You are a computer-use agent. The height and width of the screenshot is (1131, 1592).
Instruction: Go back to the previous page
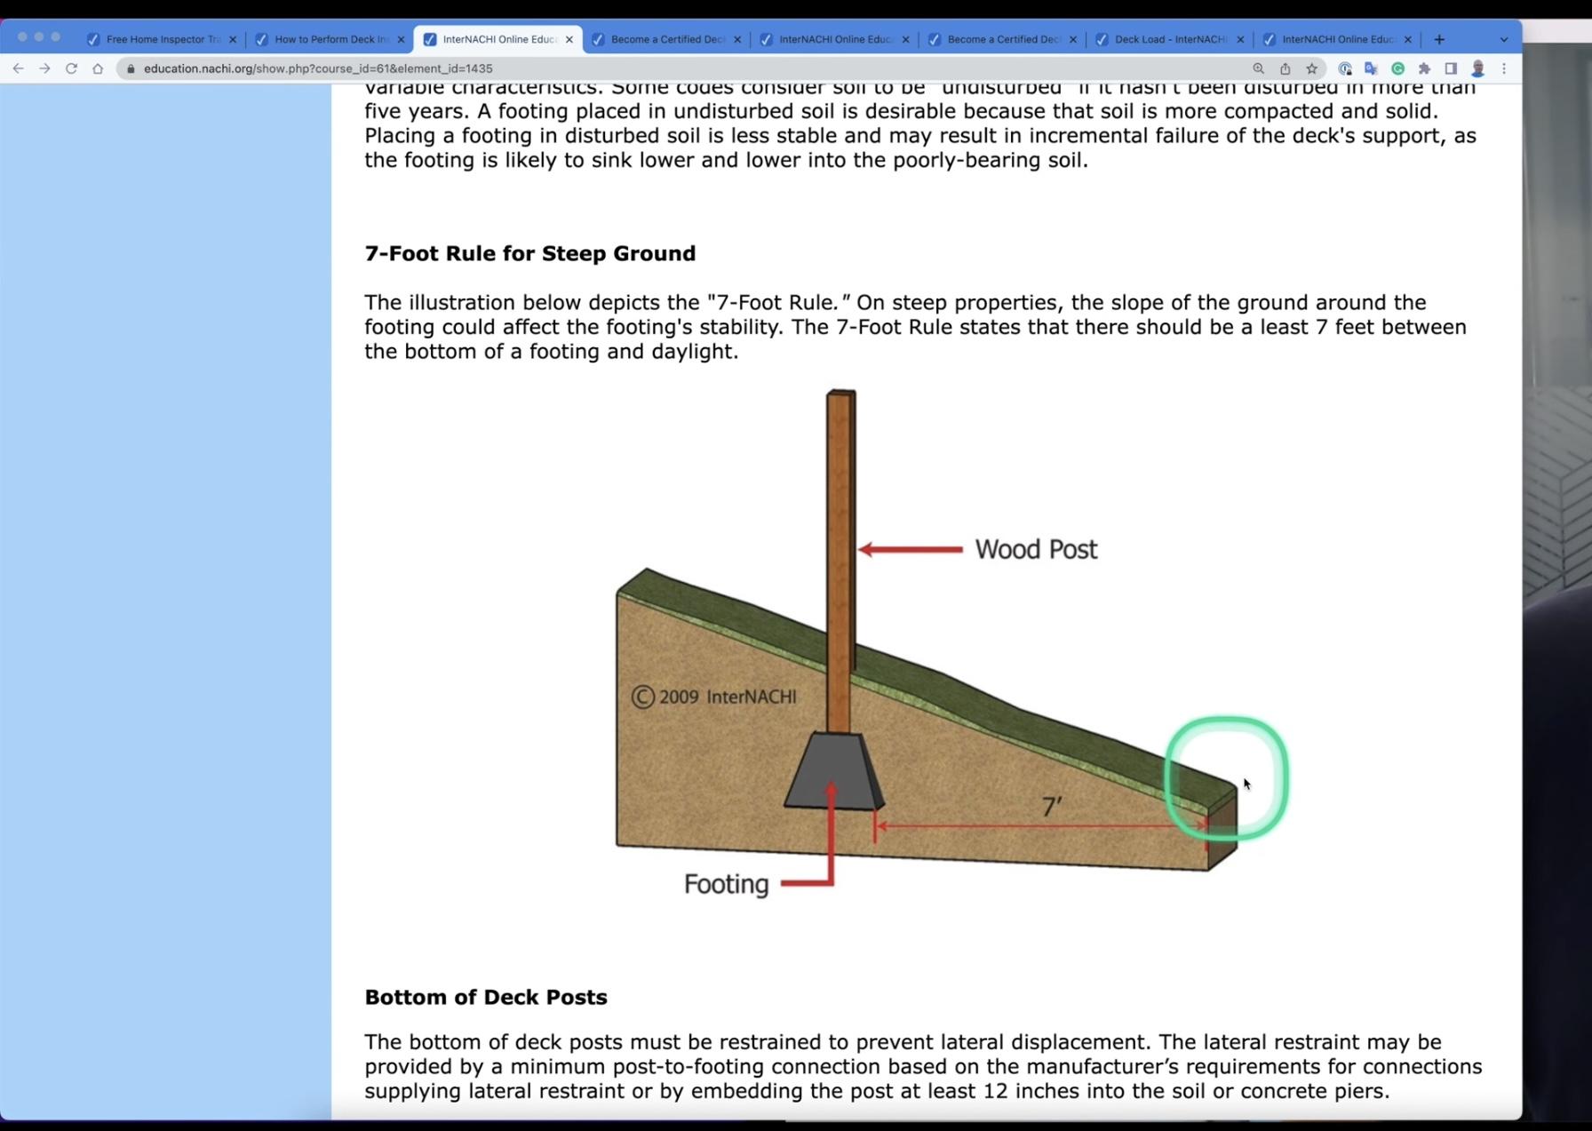point(18,68)
